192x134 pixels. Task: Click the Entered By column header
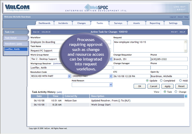point(76,96)
